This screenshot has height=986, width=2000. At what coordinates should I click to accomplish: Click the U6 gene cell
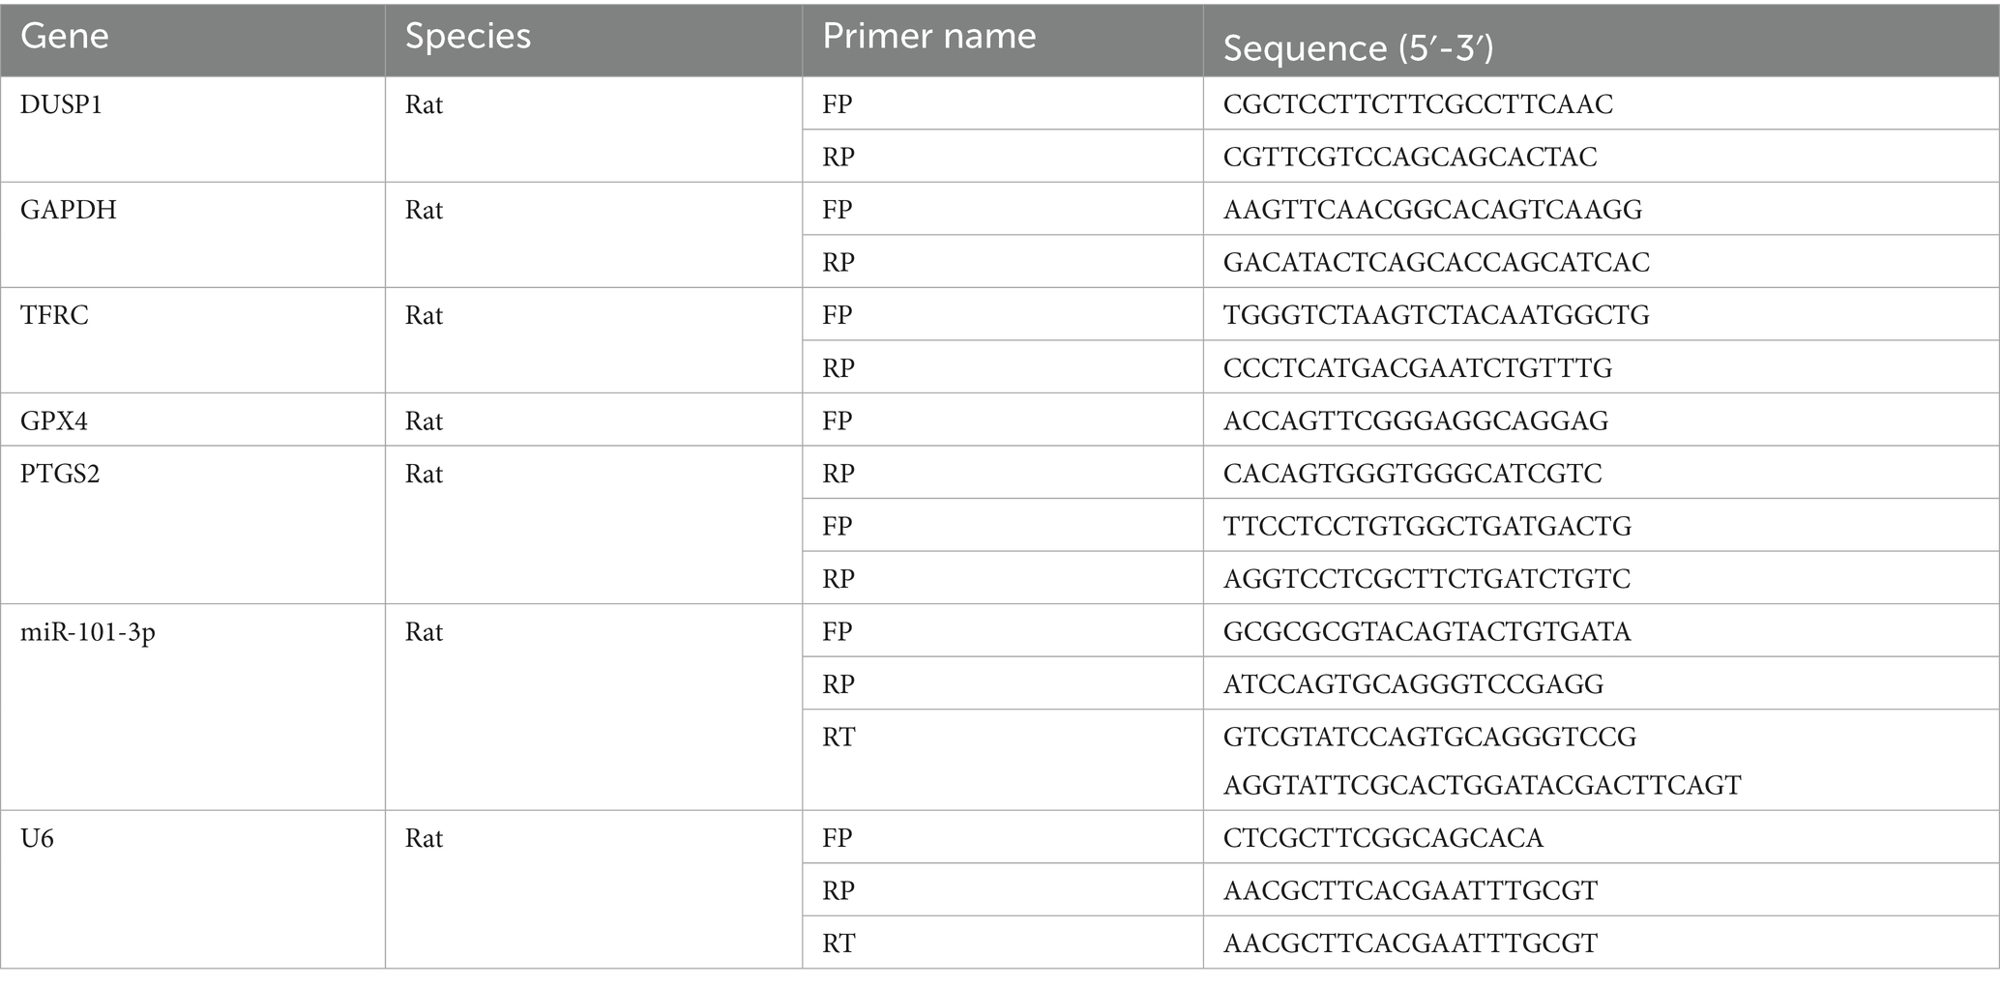click(192, 889)
